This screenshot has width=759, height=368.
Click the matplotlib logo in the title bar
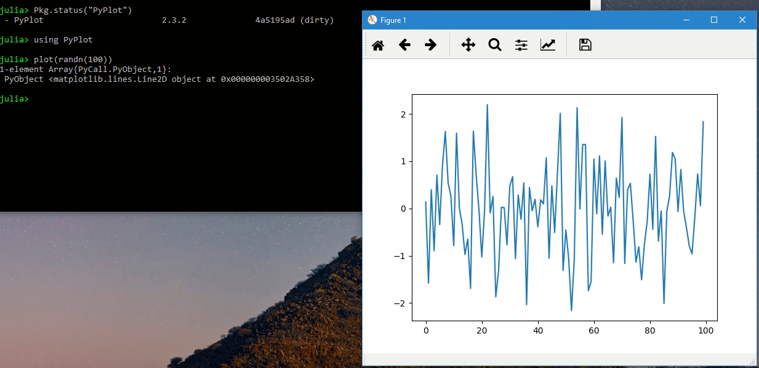click(371, 19)
